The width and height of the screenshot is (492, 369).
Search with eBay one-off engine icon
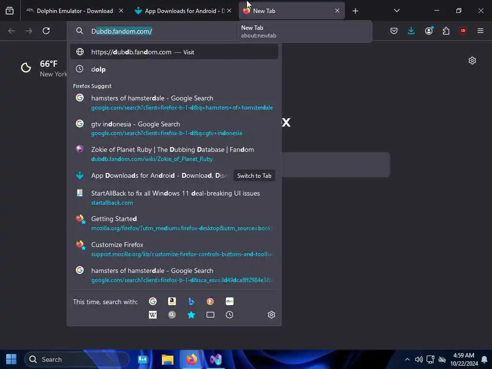tap(229, 301)
